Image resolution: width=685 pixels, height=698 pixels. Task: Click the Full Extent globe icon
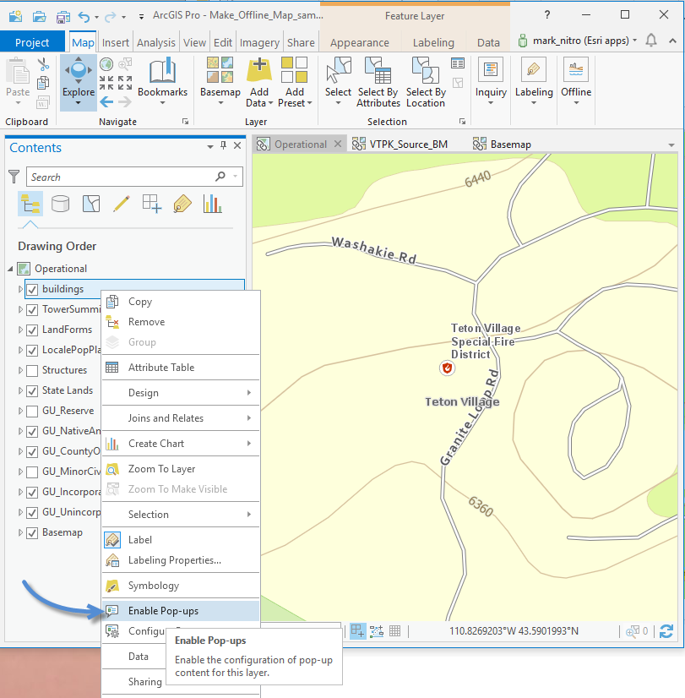[106, 64]
